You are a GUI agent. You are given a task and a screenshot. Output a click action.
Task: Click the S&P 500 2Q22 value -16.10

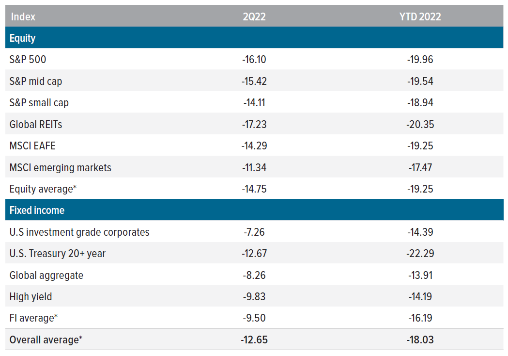[x=254, y=59]
